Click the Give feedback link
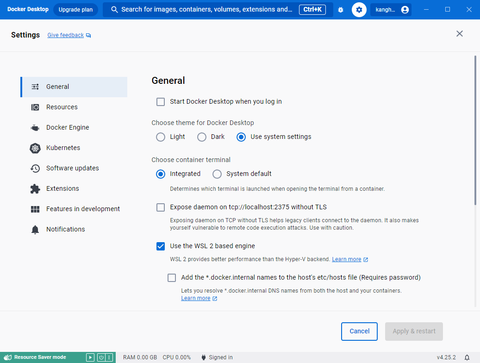Viewport: 480px width, 363px height. (x=66, y=35)
